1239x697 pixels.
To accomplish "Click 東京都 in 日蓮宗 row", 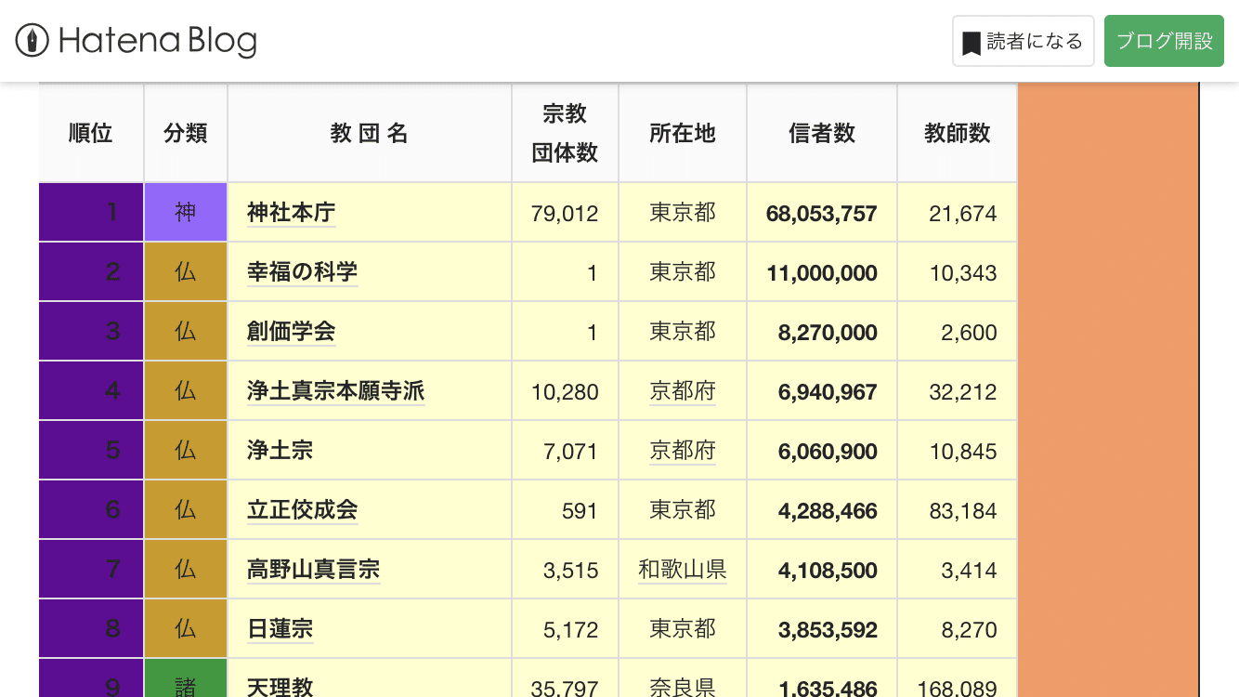I will click(683, 629).
